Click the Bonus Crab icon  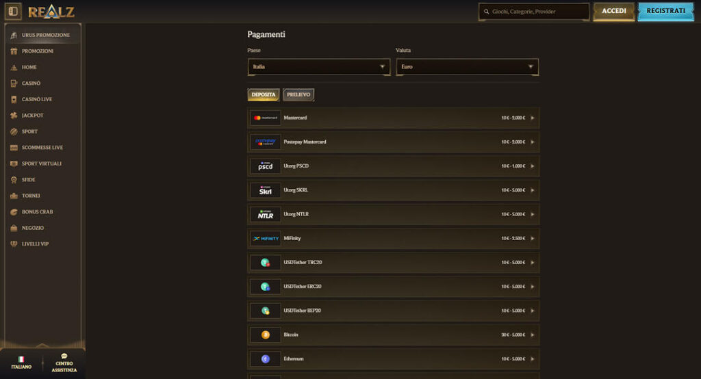(14, 212)
